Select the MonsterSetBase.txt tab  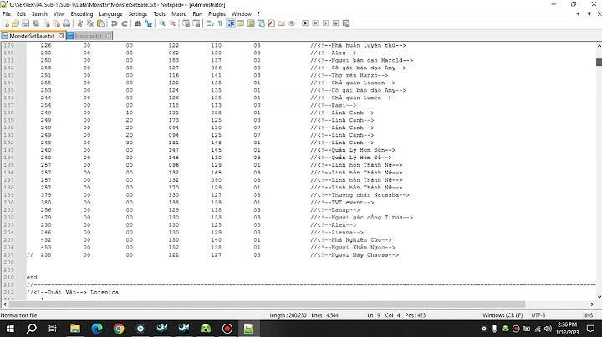[32, 36]
